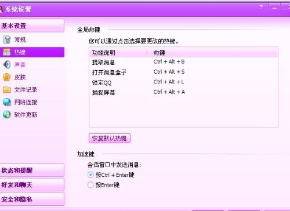Expand the 基本设置 section header

tap(32, 26)
